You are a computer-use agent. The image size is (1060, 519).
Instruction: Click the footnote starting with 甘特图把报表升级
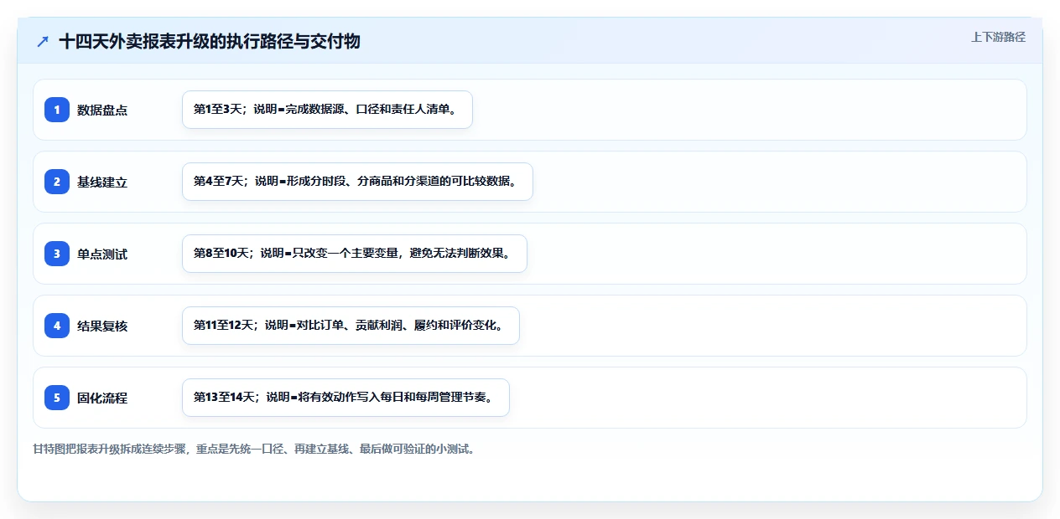(x=254, y=450)
